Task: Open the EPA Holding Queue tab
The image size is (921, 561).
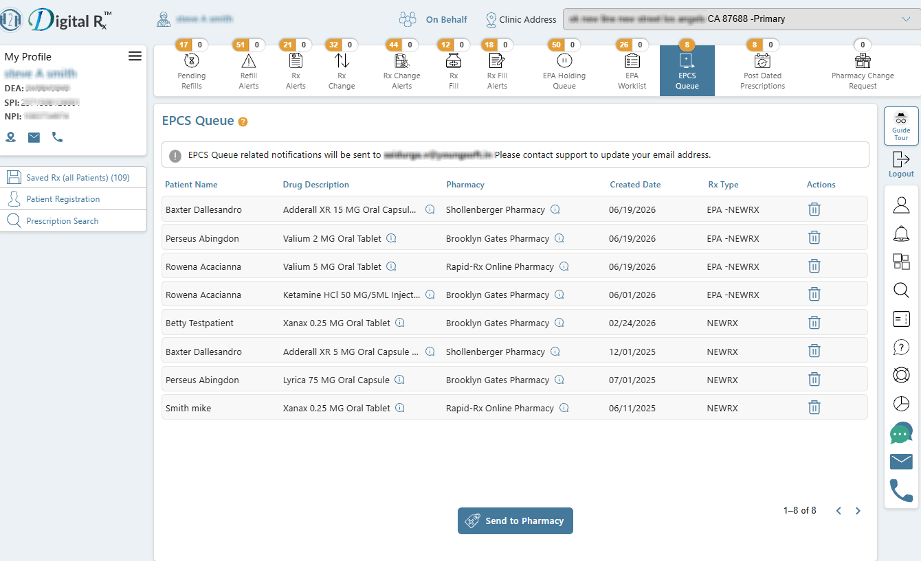Action: pos(564,71)
